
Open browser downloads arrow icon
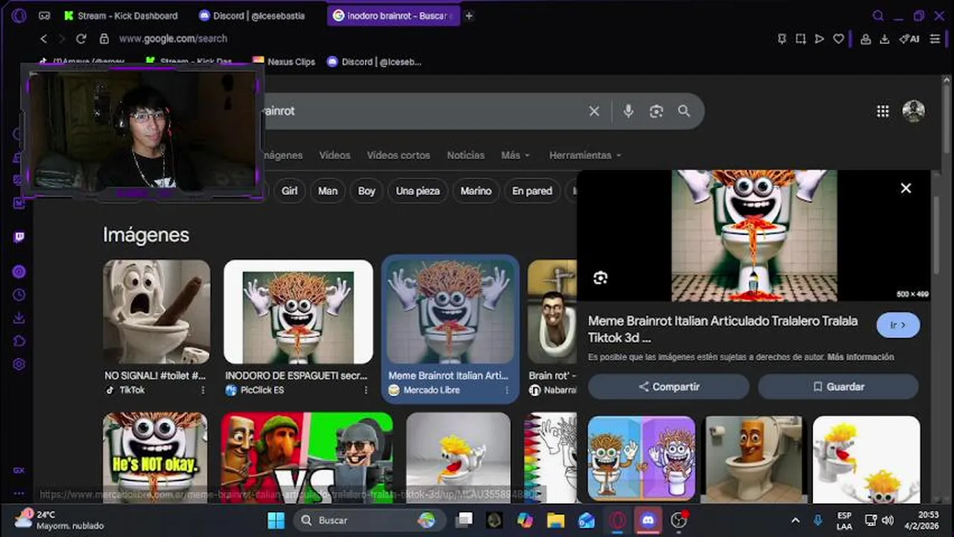(x=885, y=39)
